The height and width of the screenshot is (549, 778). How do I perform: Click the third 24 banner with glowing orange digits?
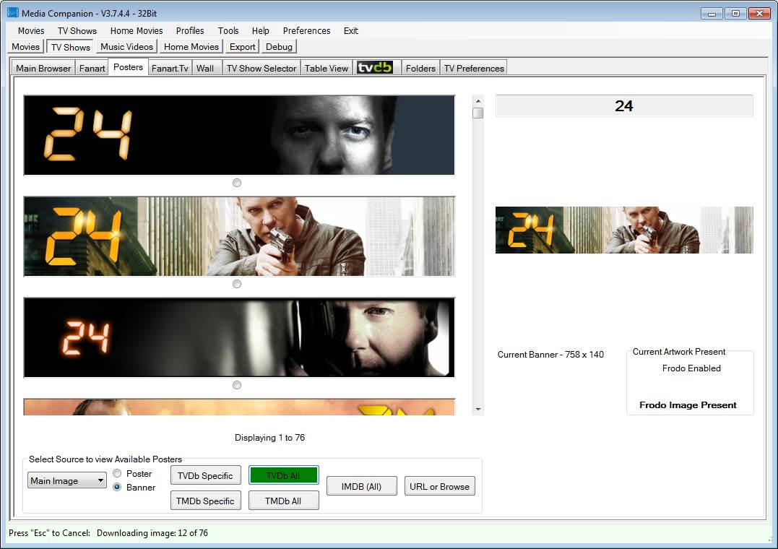pos(239,337)
